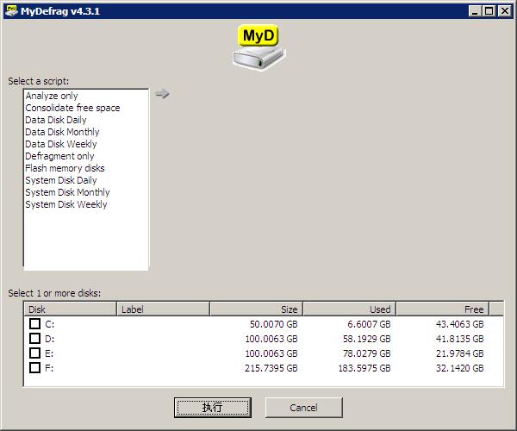Click used value 6.6007 GB
517x431 pixels.
(x=369, y=324)
